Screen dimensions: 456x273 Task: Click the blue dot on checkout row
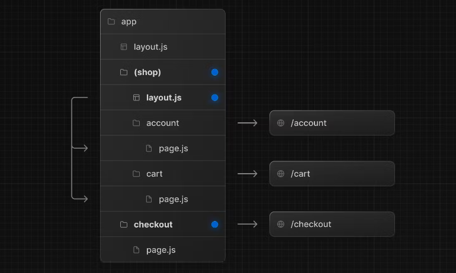(214, 225)
